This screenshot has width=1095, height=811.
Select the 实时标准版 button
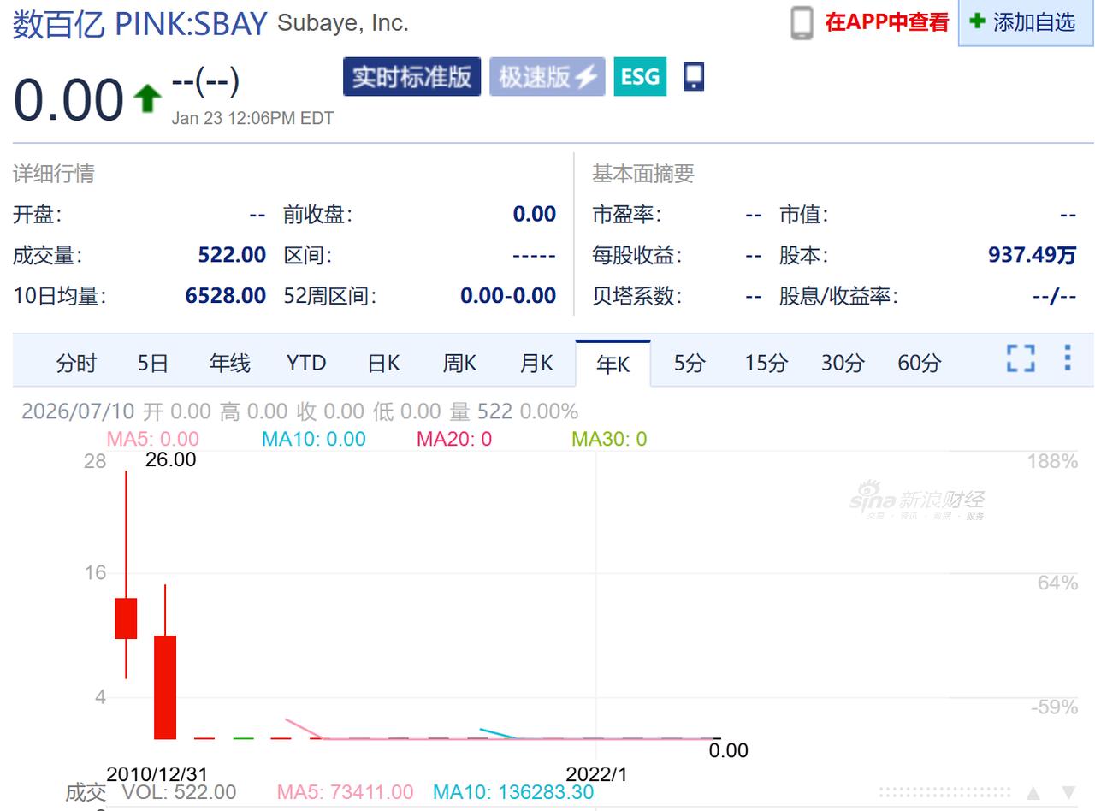click(411, 77)
